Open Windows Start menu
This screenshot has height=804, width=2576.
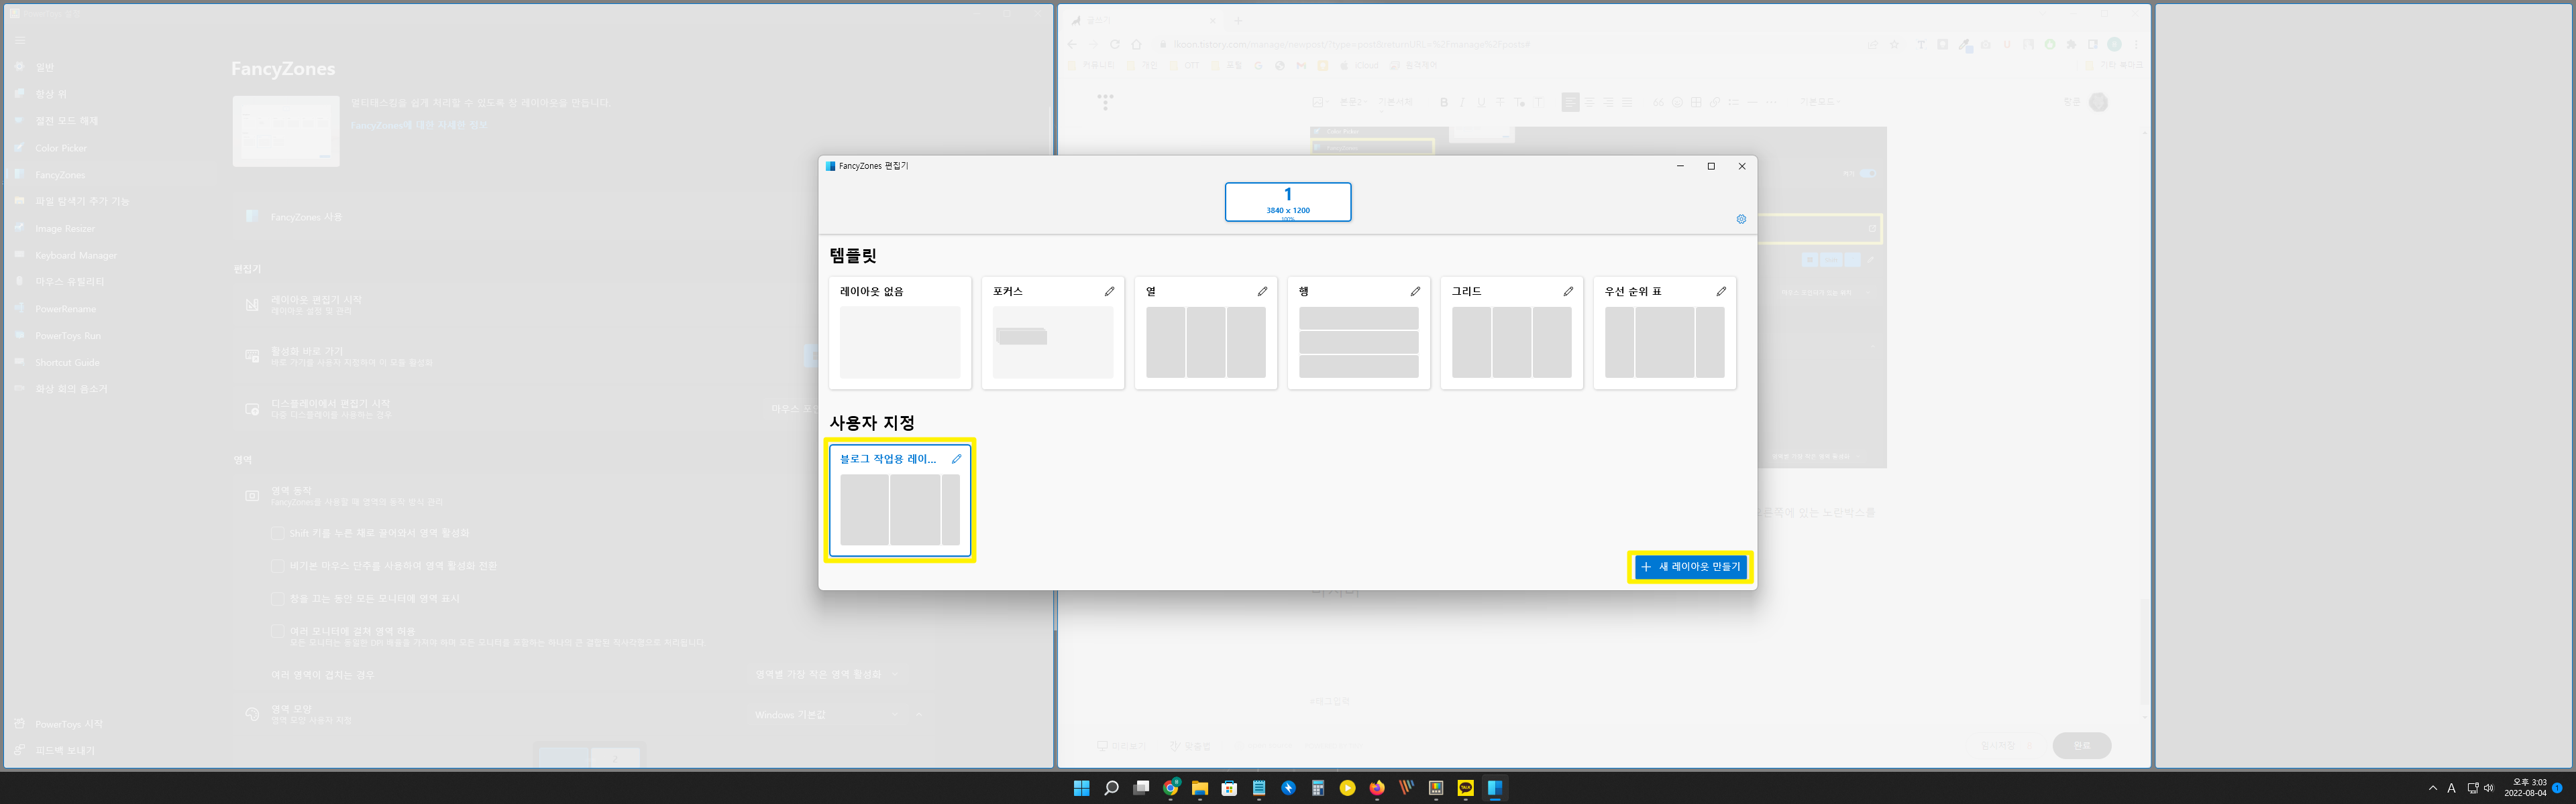click(x=1081, y=788)
